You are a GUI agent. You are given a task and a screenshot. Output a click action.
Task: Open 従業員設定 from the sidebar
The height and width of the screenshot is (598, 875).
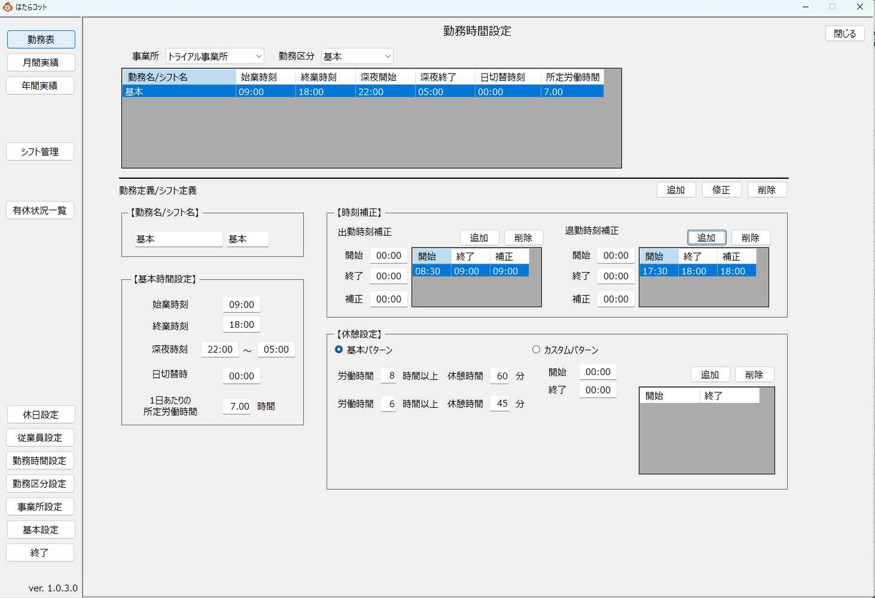40,438
